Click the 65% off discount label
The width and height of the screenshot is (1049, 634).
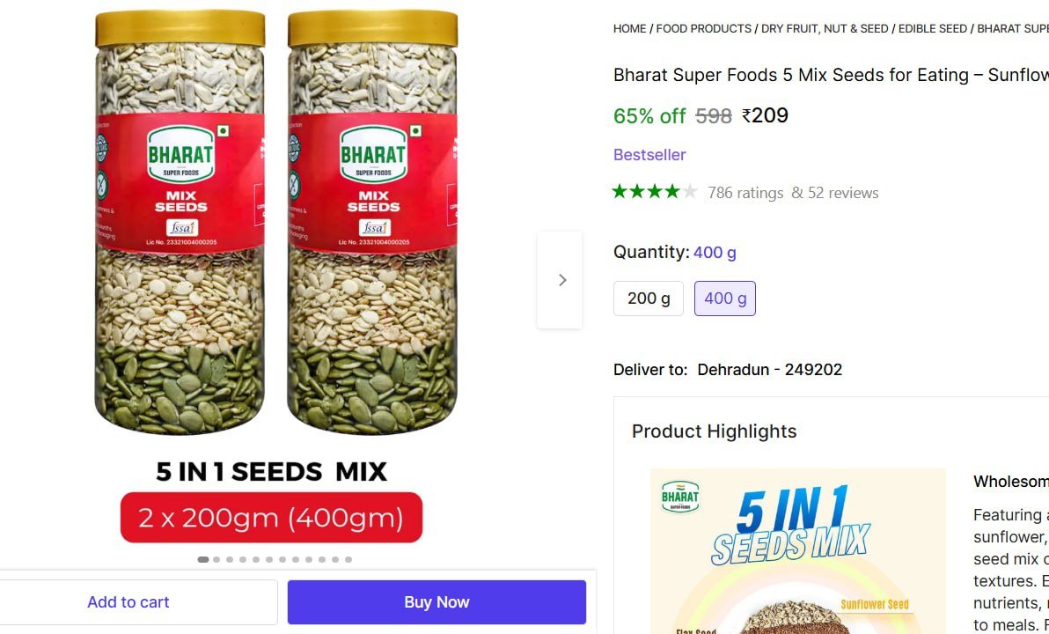click(x=649, y=115)
